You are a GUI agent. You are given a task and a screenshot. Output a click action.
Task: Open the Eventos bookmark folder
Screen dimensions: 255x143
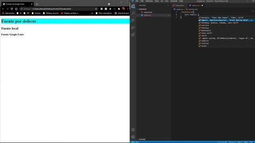(x=36, y=13)
